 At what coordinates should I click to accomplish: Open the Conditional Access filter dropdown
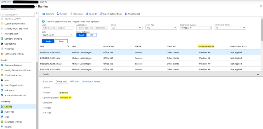pyautogui.click(x=230, y=28)
